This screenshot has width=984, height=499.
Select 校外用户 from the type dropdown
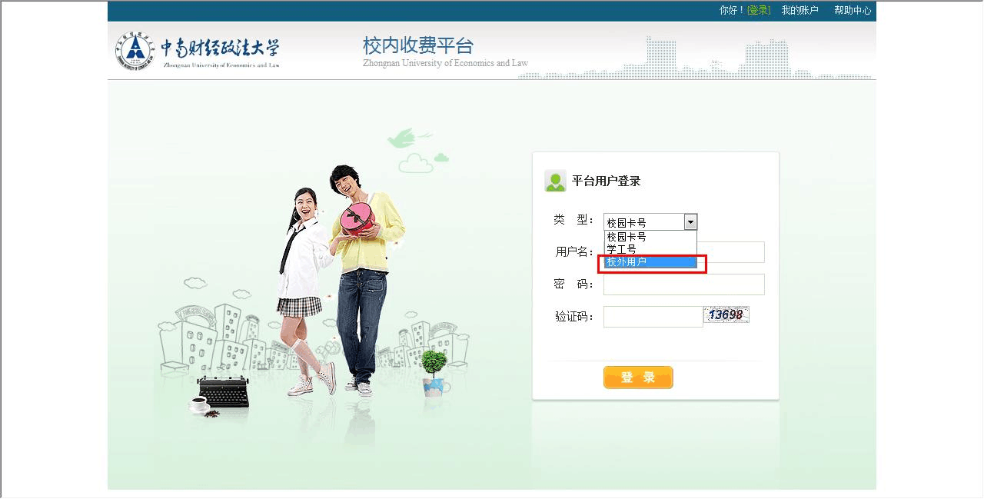click(650, 262)
